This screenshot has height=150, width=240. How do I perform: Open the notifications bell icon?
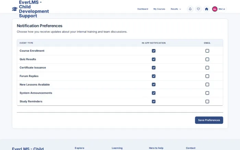pos(190,9)
